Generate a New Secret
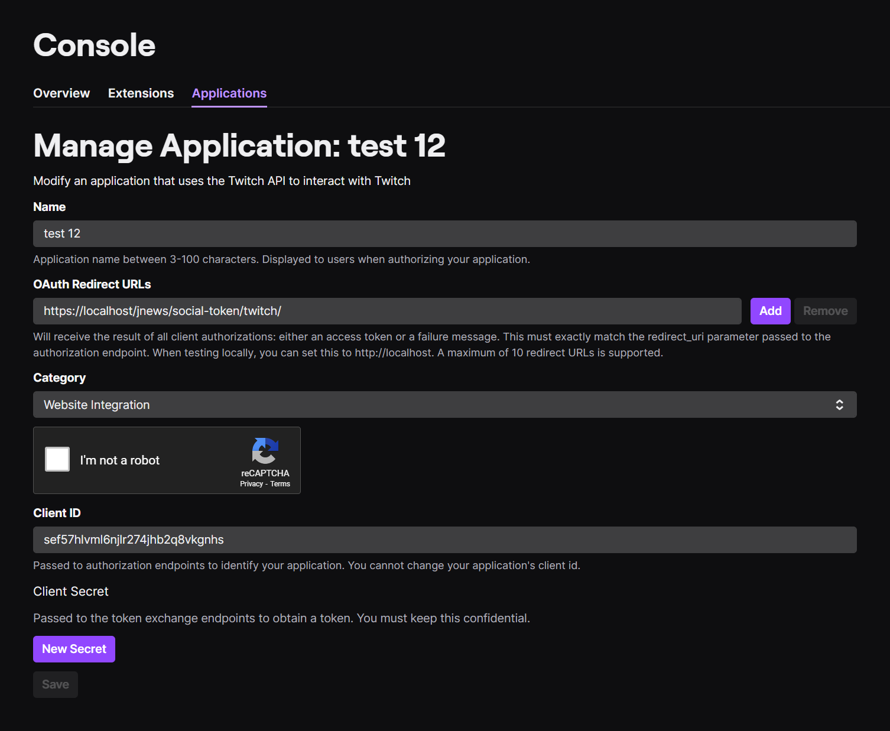Image resolution: width=890 pixels, height=731 pixels. [74, 649]
